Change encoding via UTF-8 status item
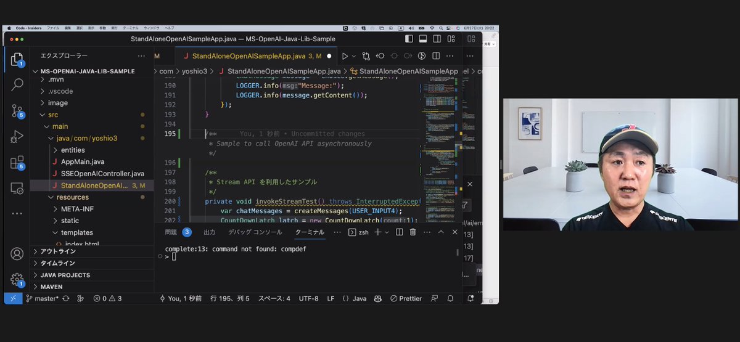This screenshot has height=342, width=740. 308,298
